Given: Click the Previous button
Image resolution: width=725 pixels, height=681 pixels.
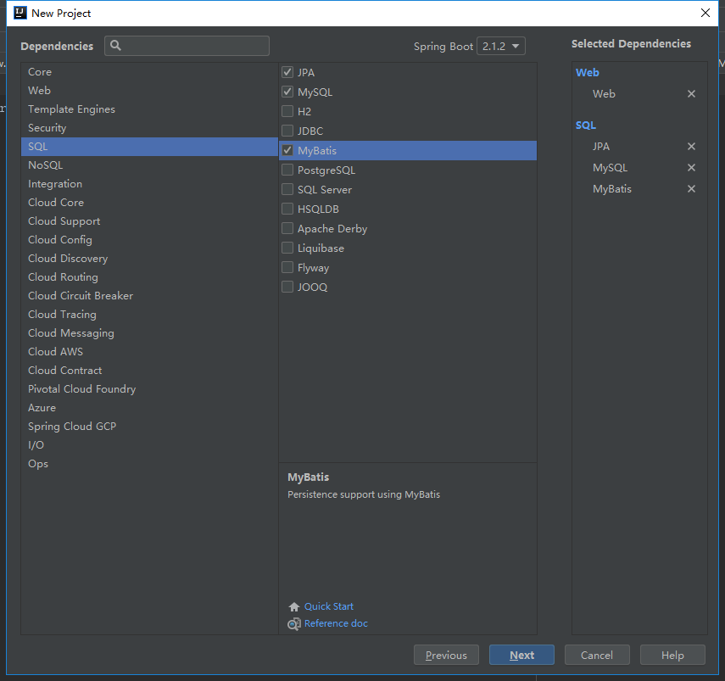Looking at the screenshot, I should pyautogui.click(x=446, y=655).
